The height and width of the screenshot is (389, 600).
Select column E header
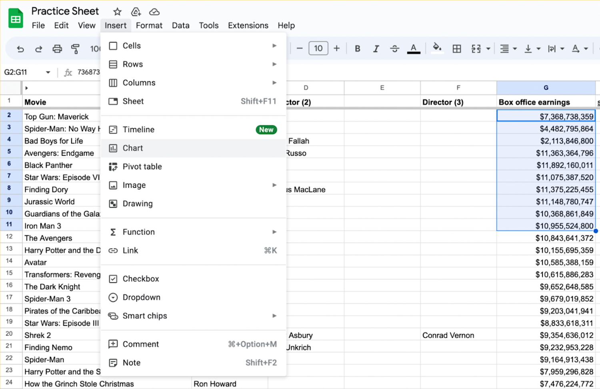[382, 88]
